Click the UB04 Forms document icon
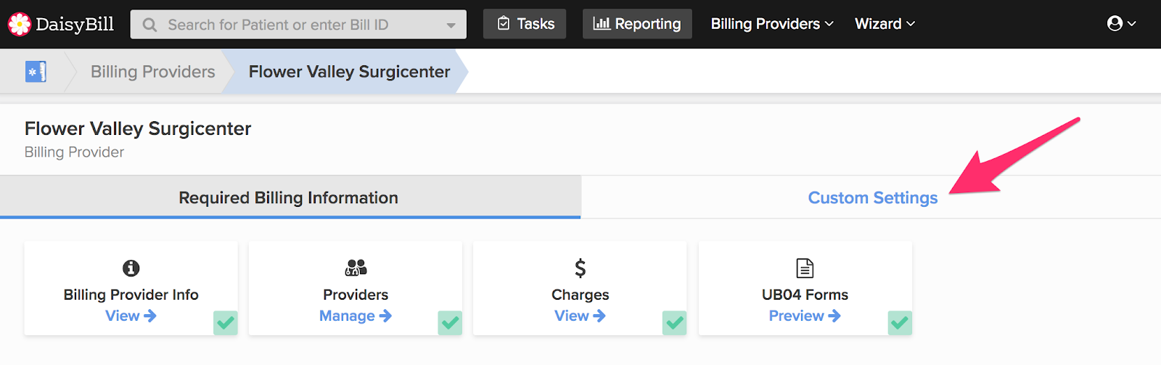This screenshot has height=365, width=1161. 805,268
